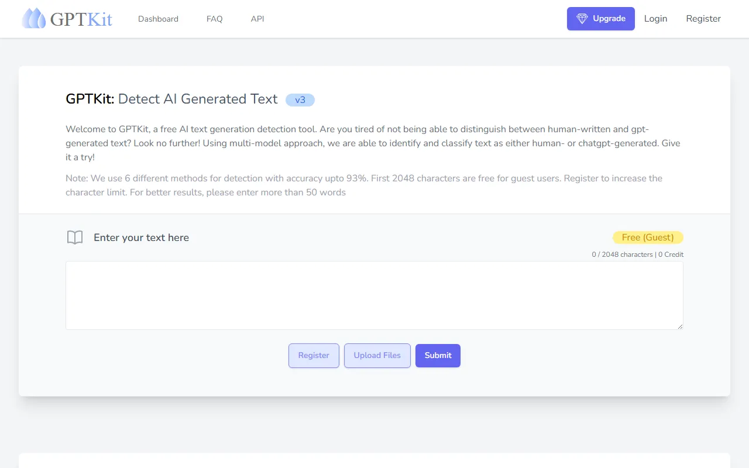Navigate to the API page
The image size is (749, 468).
(257, 19)
